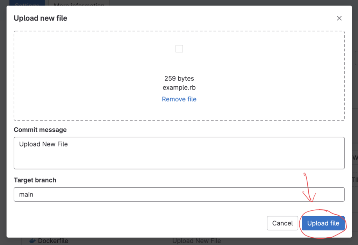Open the Dockerfile entry in file list
This screenshot has width=358, height=245.
click(x=53, y=241)
